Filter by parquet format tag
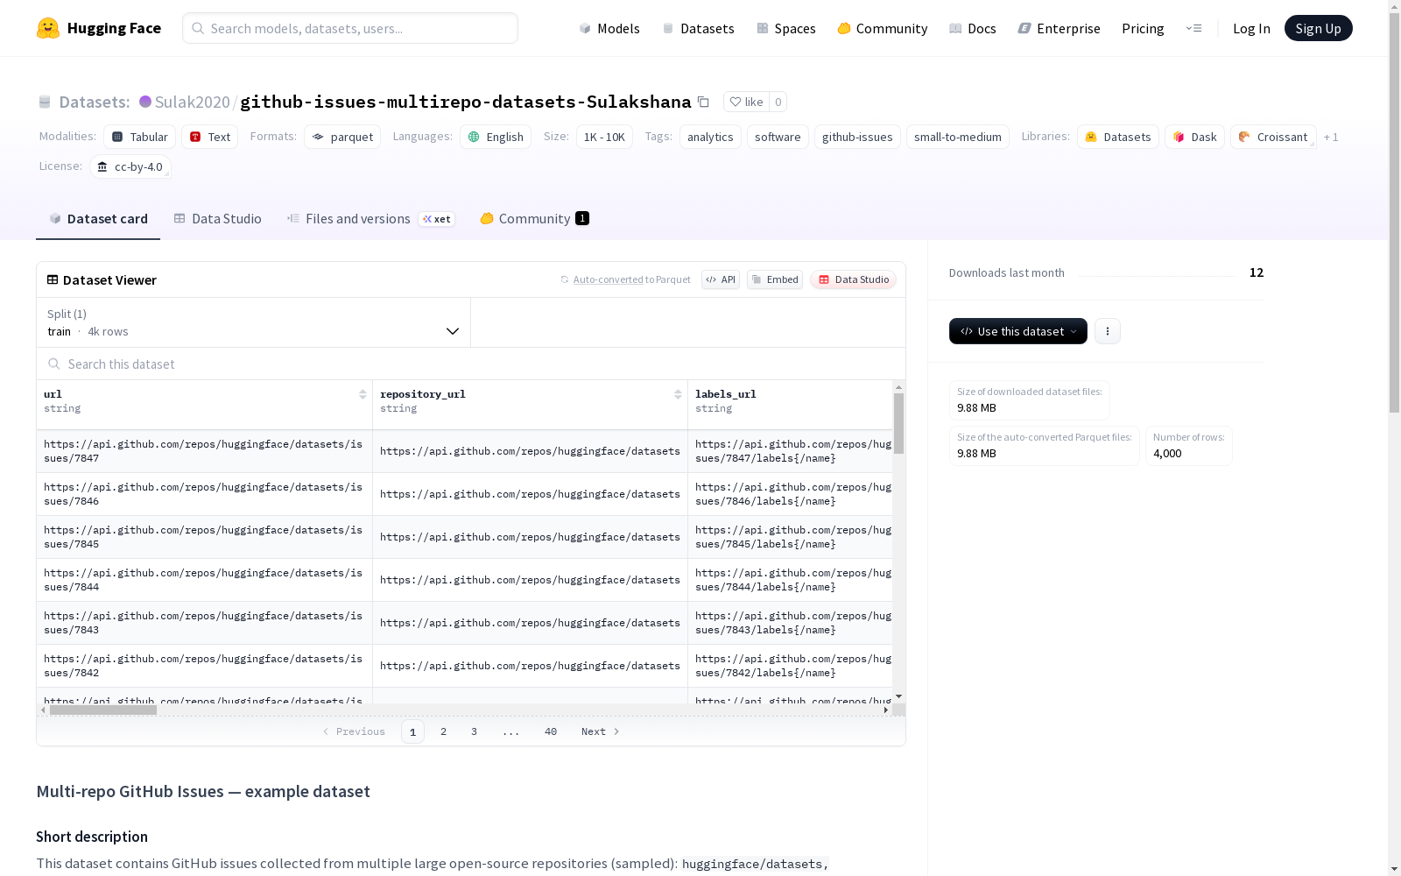1401x876 pixels. 342,137
